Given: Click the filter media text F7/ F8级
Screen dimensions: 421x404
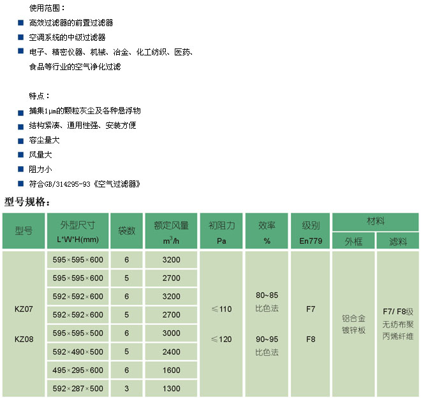Looking at the screenshot, I should pos(398,312).
